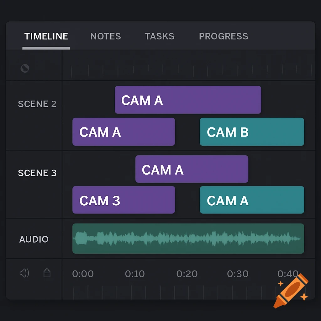Click the 0:20 mark on the time ruler
This screenshot has height=321, width=321.
[187, 274]
